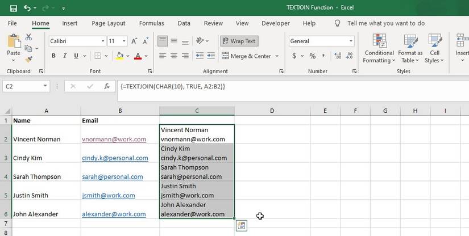Click the Merge & Center button
Viewport: 469px width, 236px height.
[x=246, y=56]
